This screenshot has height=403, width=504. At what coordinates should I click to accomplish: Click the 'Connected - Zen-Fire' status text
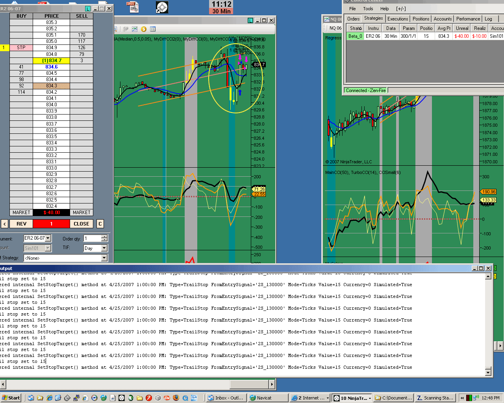366,91
